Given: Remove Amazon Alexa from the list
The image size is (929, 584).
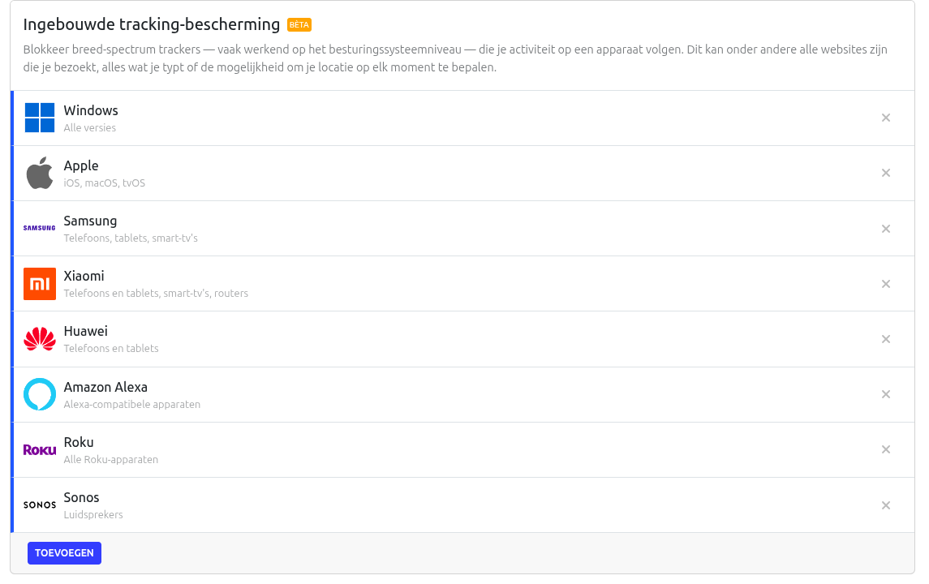Looking at the screenshot, I should coord(886,394).
